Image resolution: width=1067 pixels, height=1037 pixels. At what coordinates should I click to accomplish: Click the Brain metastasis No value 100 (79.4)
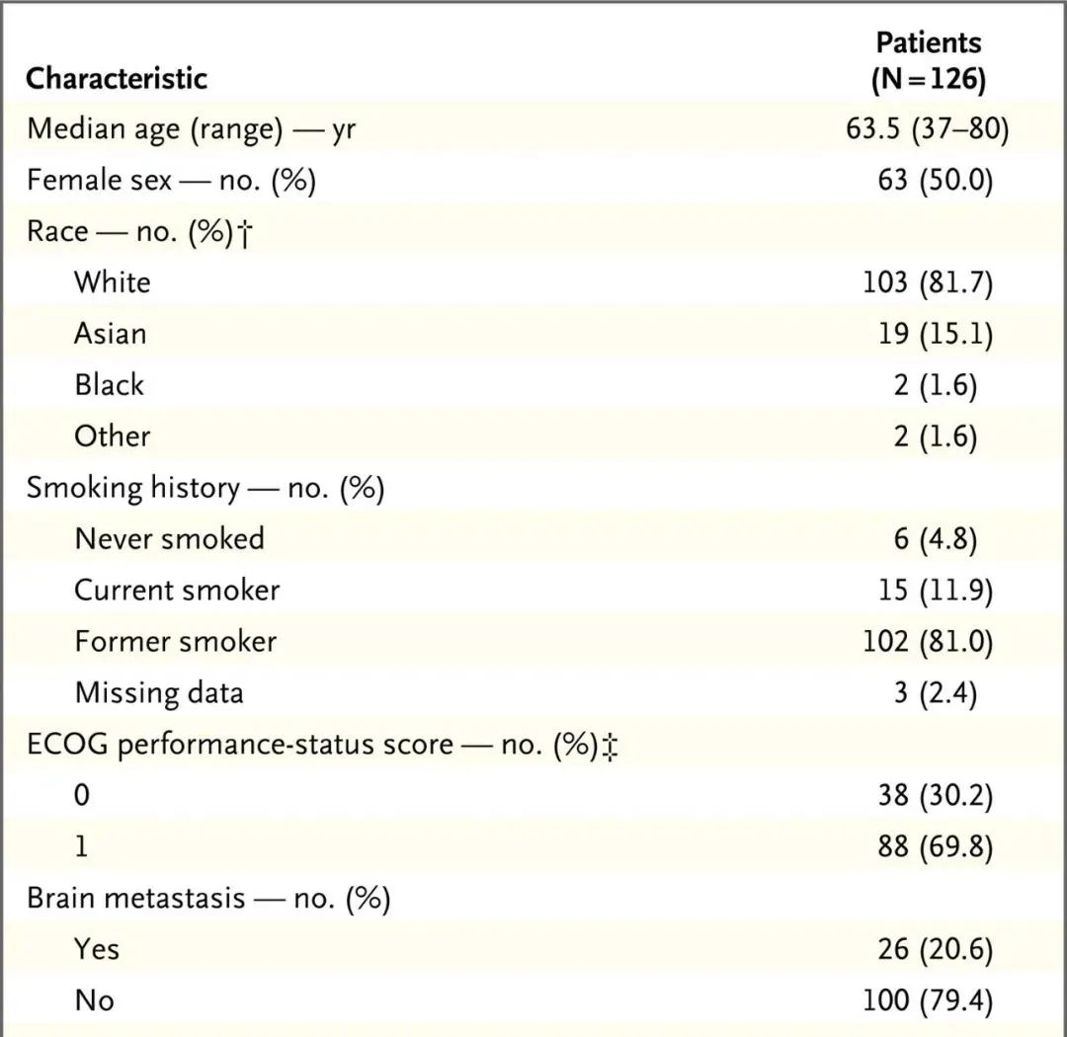click(x=928, y=1000)
